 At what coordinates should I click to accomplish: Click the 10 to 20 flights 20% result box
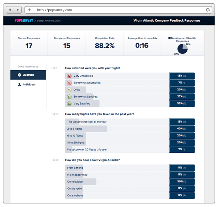[182, 143]
